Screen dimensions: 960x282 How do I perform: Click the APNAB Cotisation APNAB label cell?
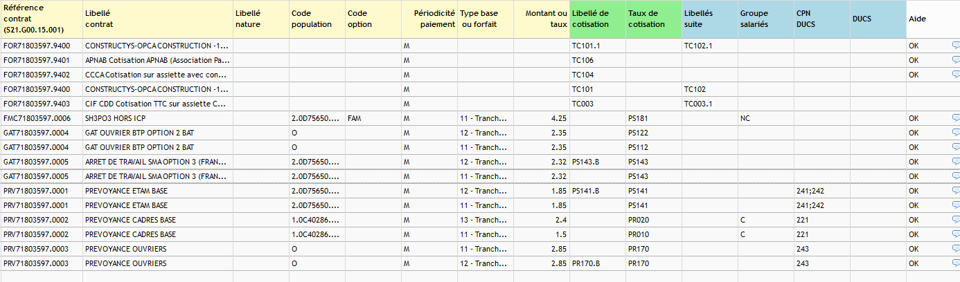(157, 60)
